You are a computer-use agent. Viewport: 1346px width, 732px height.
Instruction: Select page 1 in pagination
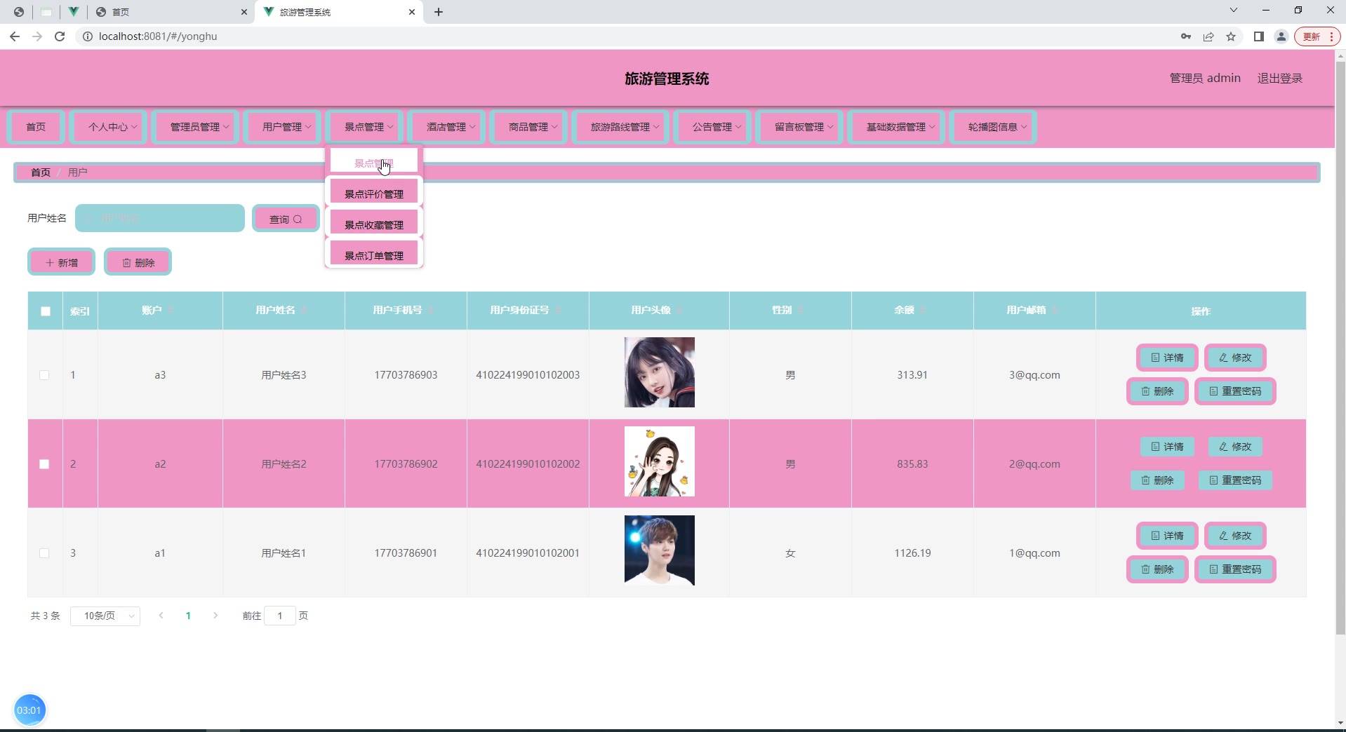188,616
